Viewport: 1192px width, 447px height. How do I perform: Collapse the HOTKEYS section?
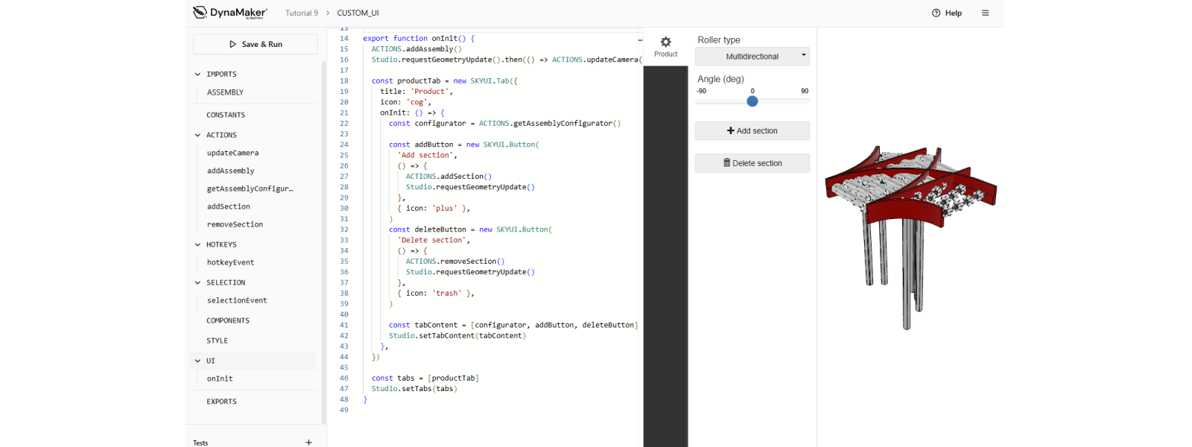coord(197,245)
